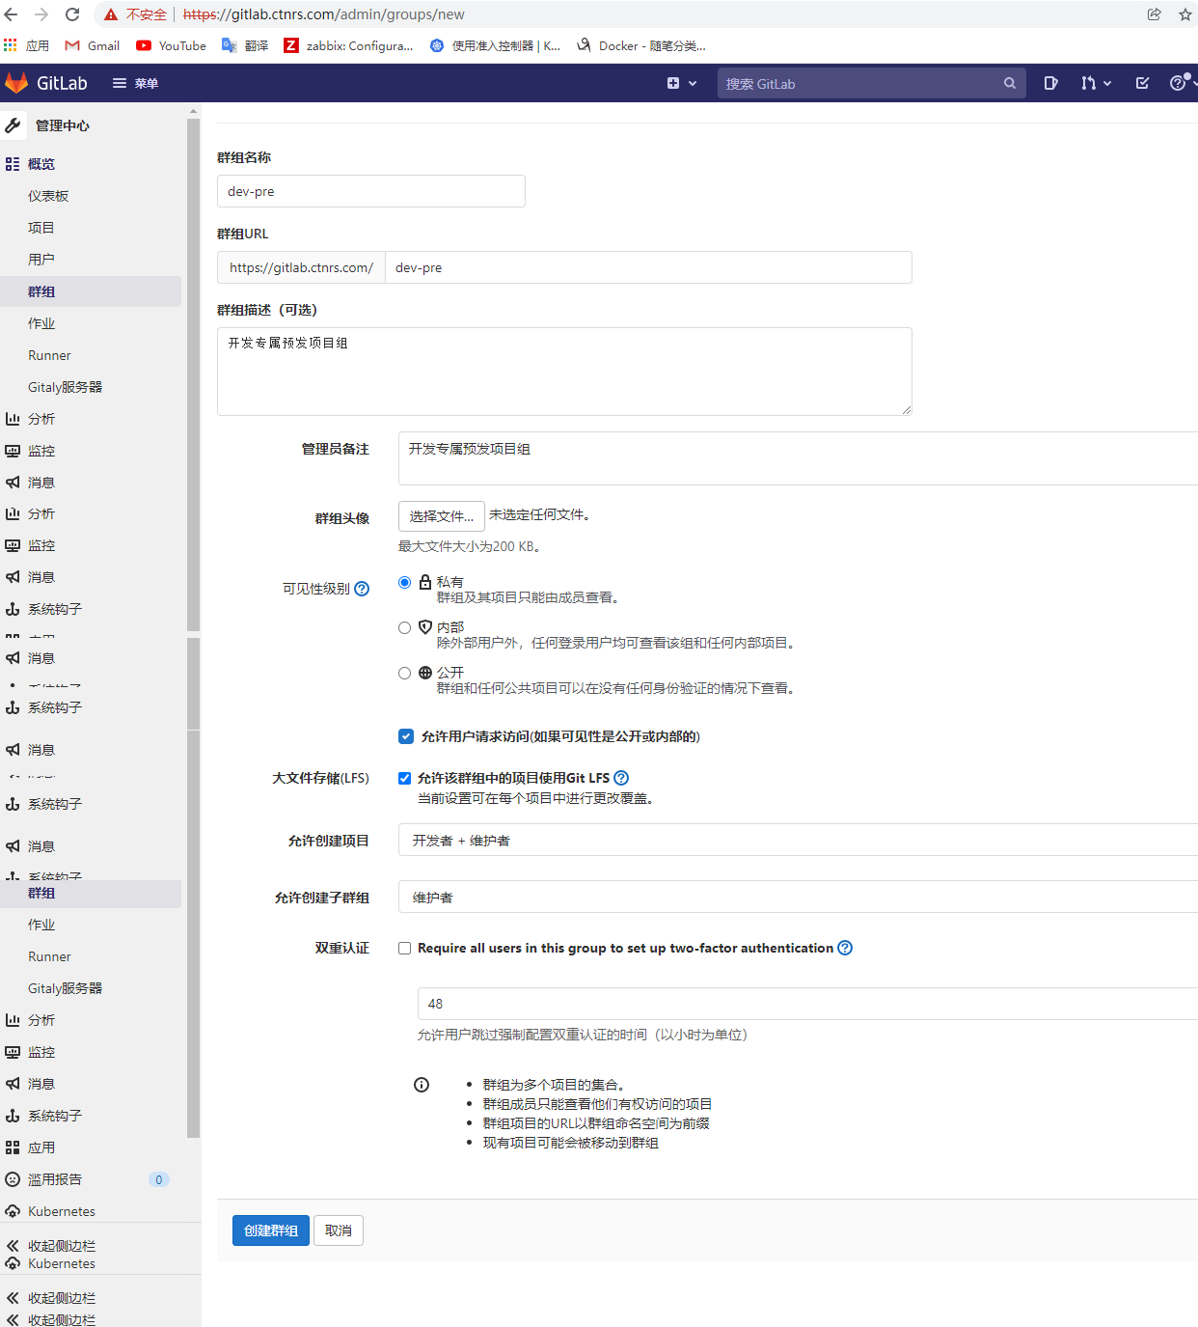Expand the plus new-item dropdown in header
The image size is (1198, 1327).
pos(682,83)
